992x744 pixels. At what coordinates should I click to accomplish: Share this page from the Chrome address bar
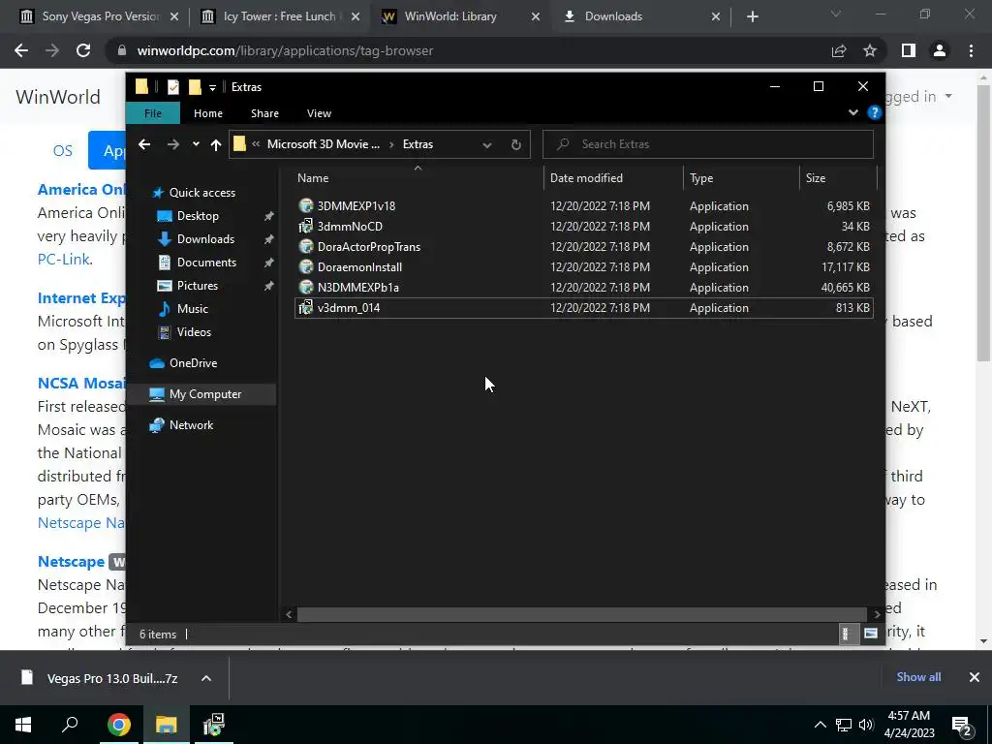point(839,50)
